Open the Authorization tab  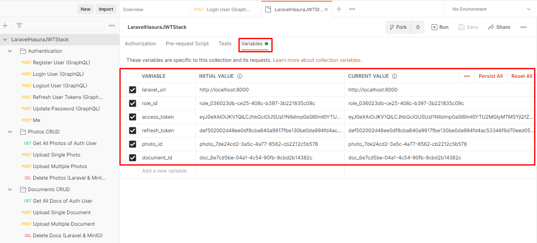pyautogui.click(x=140, y=44)
